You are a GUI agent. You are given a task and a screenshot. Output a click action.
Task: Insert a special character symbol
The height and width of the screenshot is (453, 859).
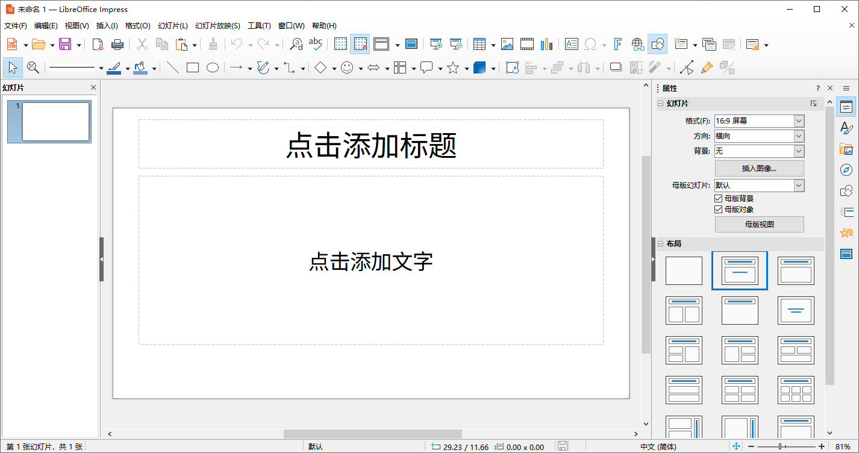591,43
